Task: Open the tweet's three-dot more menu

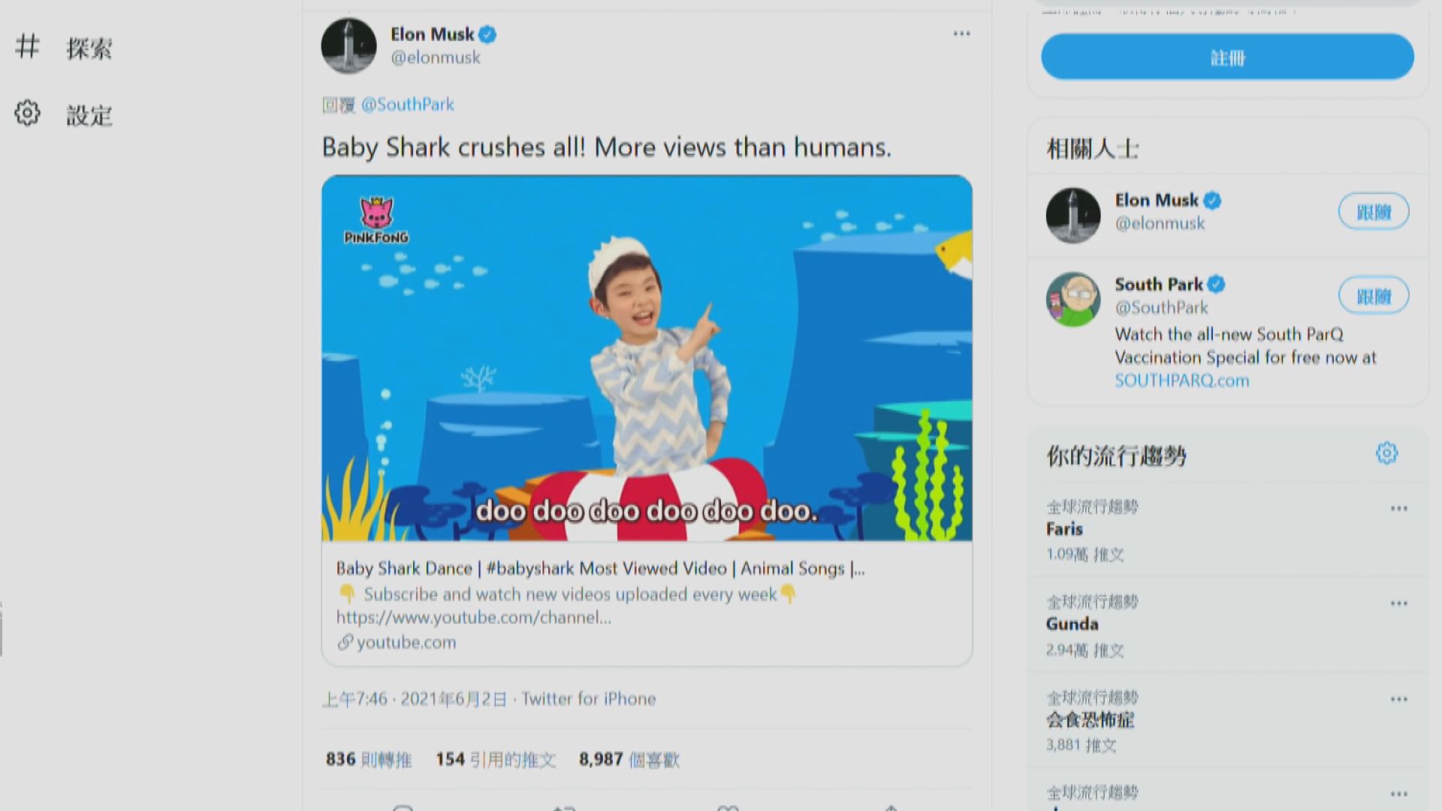Action: tap(961, 34)
